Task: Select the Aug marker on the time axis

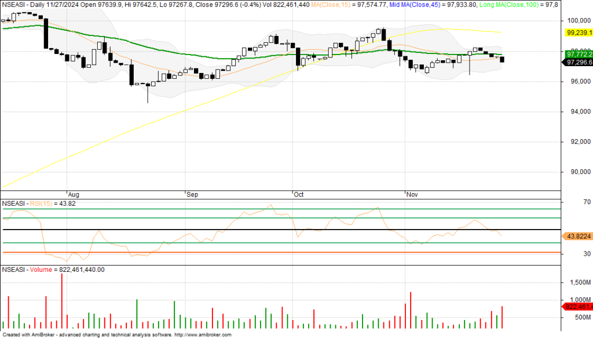Action: 73,195
